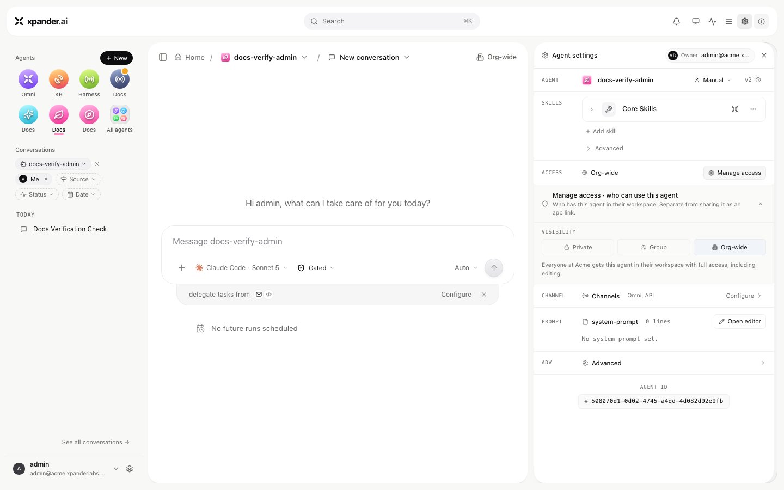Viewport: 784px width, 490px height.
Task: Set visibility to Private
Action: click(578, 247)
